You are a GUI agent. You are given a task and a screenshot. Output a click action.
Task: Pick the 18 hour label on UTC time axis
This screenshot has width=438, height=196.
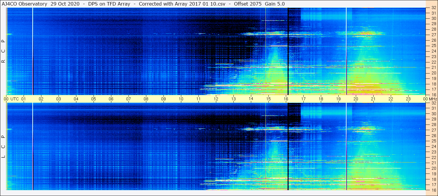(x=321, y=99)
